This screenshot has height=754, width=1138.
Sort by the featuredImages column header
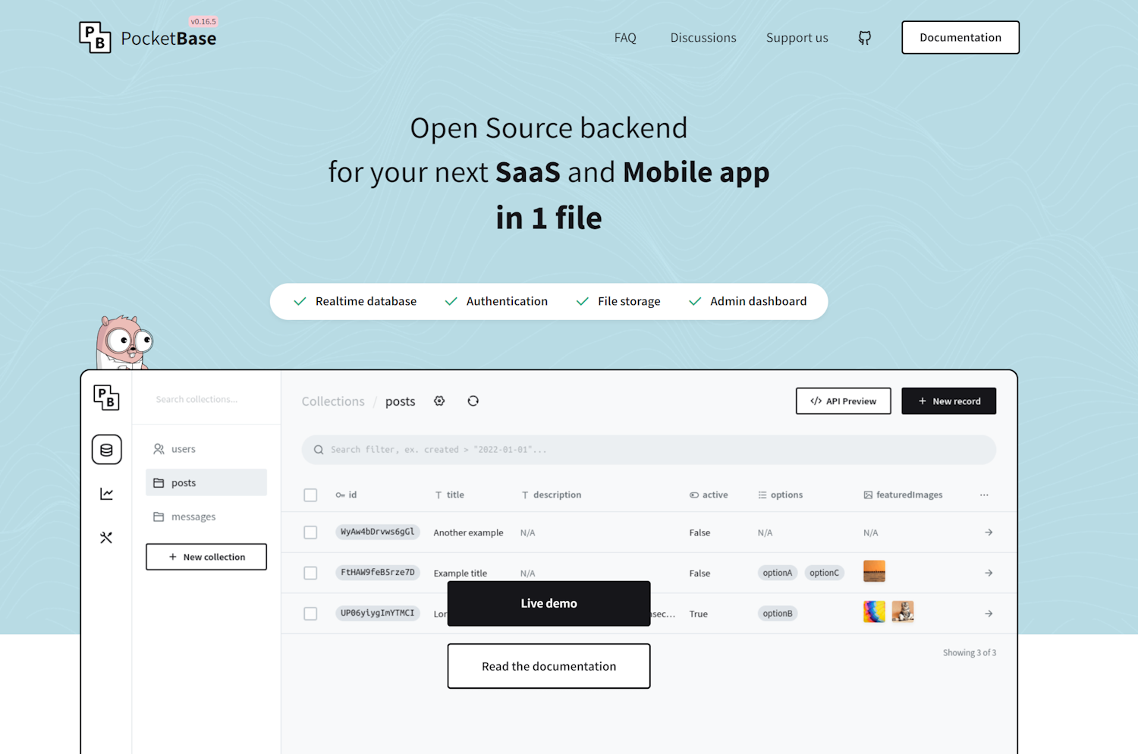coord(903,495)
